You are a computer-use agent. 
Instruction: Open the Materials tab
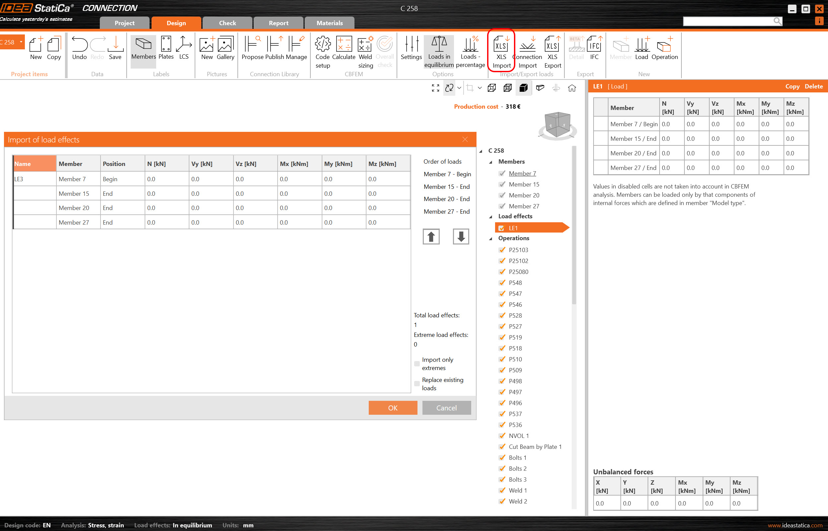329,23
